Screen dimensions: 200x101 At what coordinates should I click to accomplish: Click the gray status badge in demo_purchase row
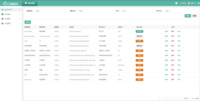[x=139, y=36]
